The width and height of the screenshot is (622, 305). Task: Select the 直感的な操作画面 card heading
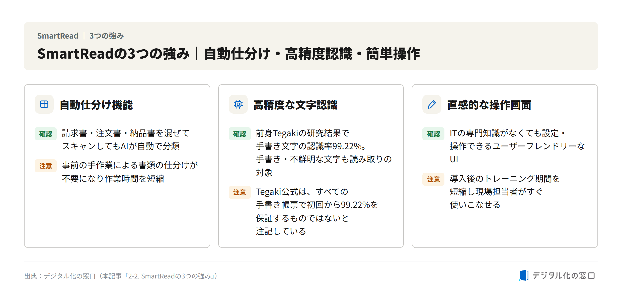pyautogui.click(x=489, y=105)
